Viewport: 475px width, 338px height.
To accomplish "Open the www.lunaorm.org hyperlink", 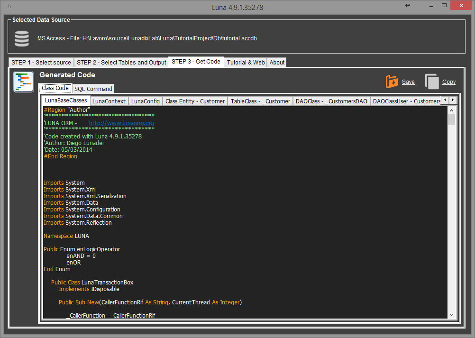I will [121, 123].
